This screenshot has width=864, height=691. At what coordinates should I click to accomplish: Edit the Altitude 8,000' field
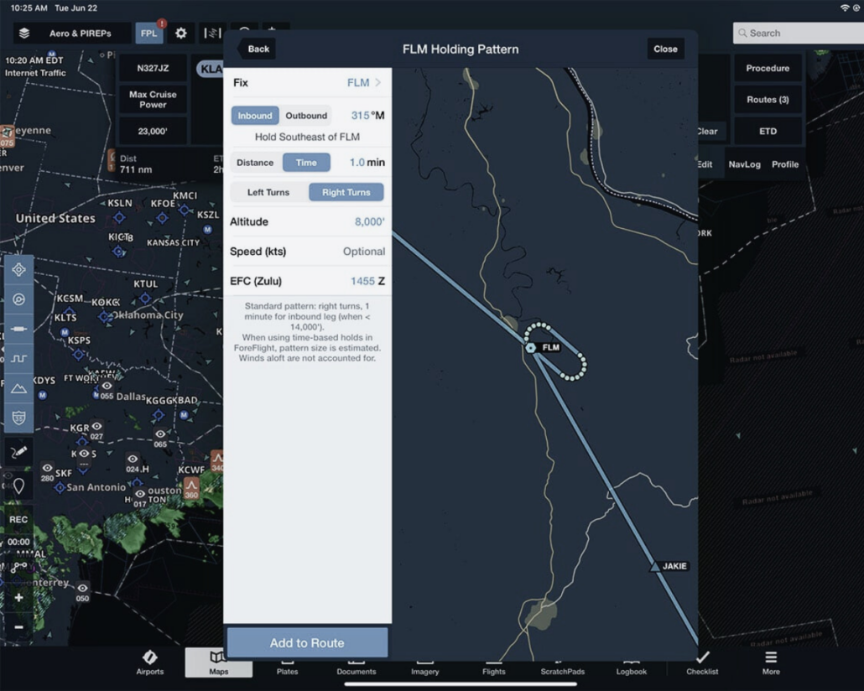[369, 222]
